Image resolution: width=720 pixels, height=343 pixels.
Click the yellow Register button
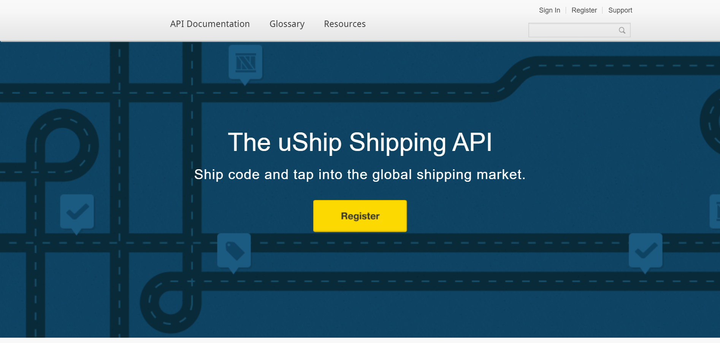click(x=360, y=216)
